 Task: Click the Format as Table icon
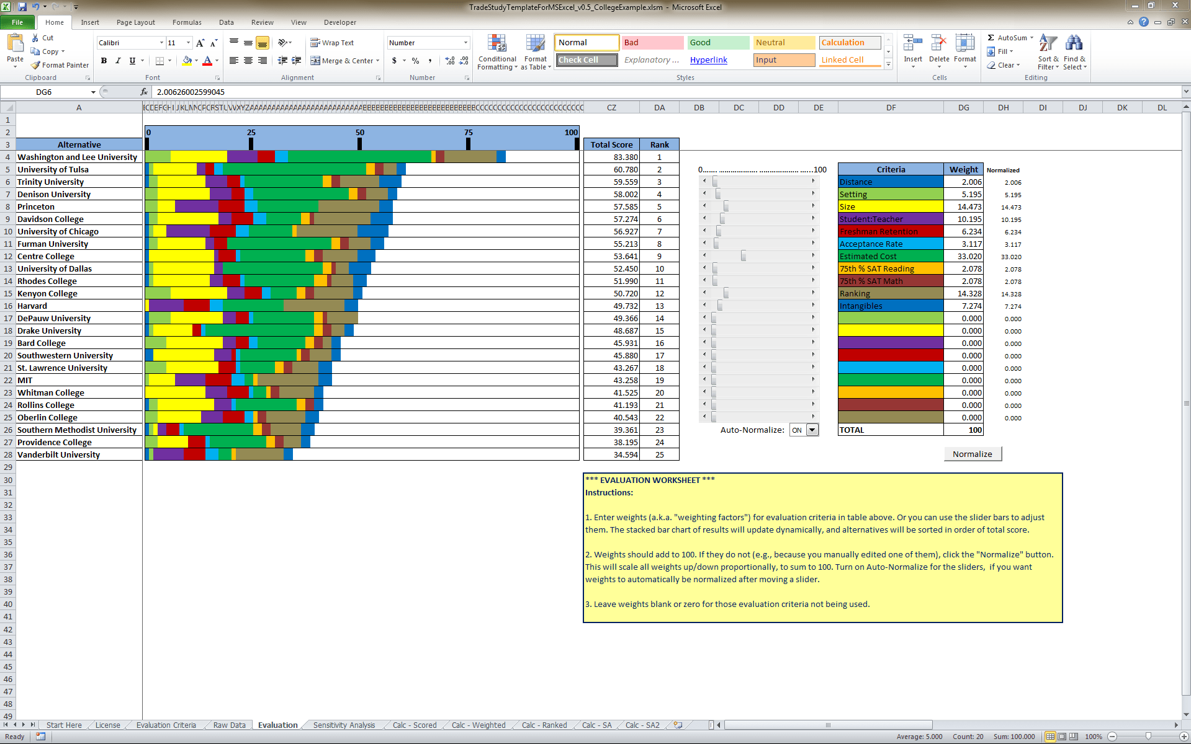click(x=535, y=52)
